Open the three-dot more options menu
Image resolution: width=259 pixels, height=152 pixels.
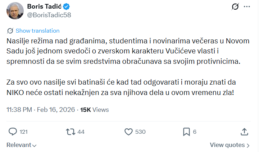click(247, 7)
